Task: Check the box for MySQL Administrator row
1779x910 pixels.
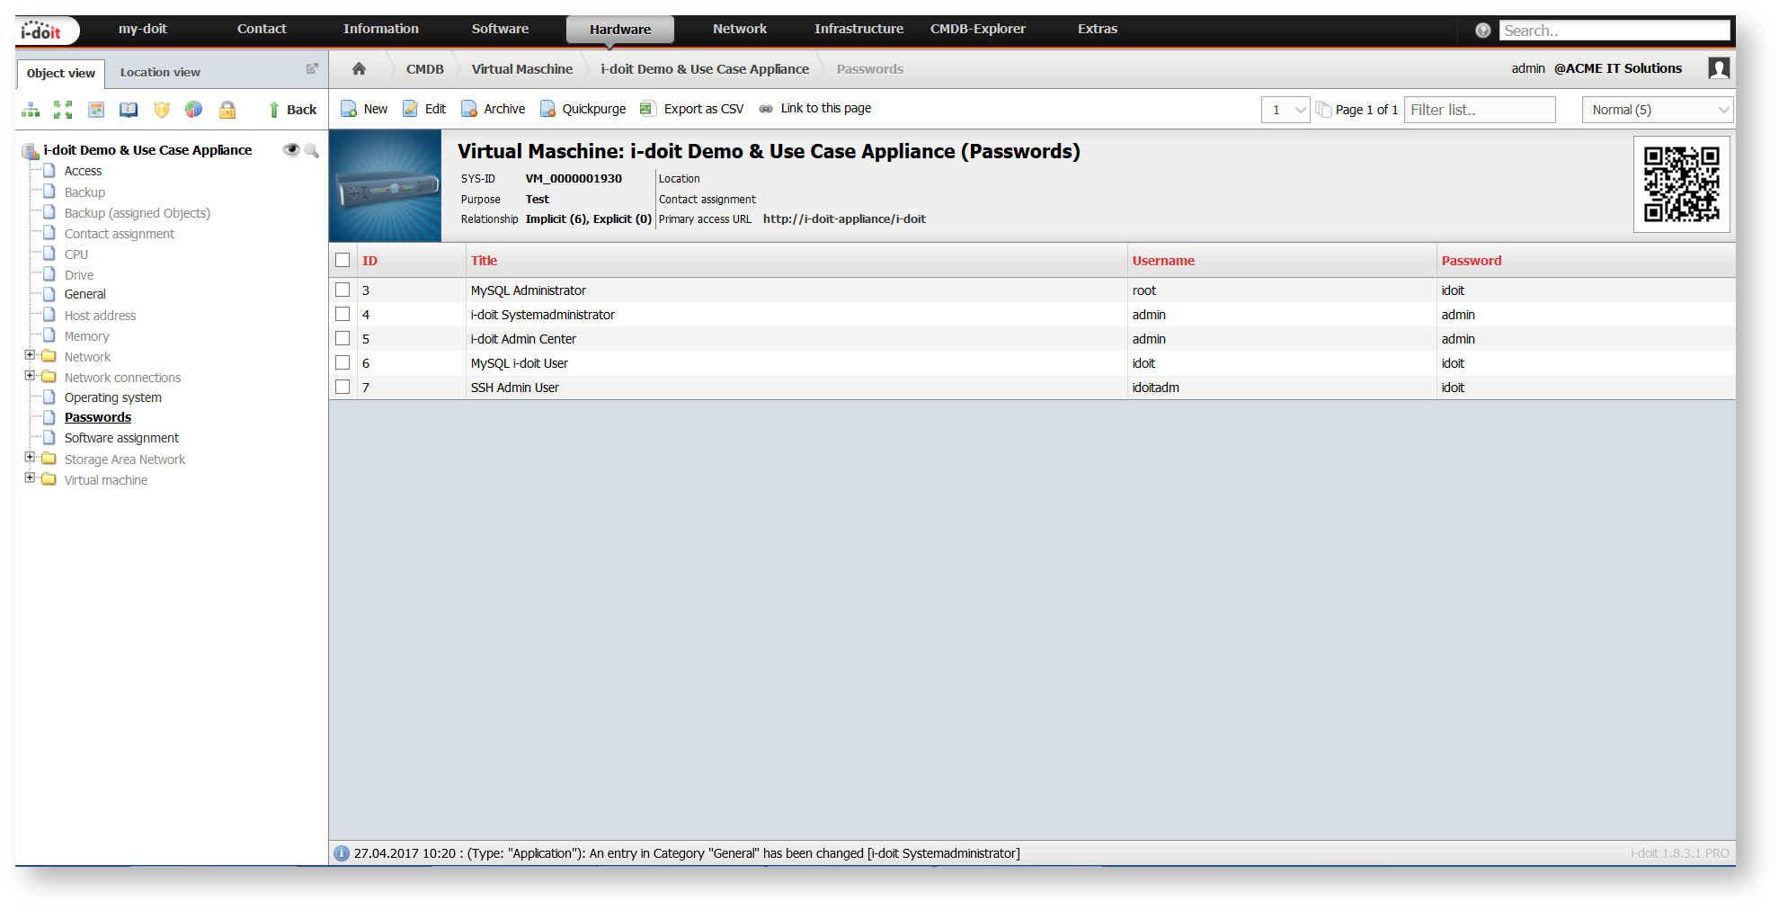Action: pos(342,290)
